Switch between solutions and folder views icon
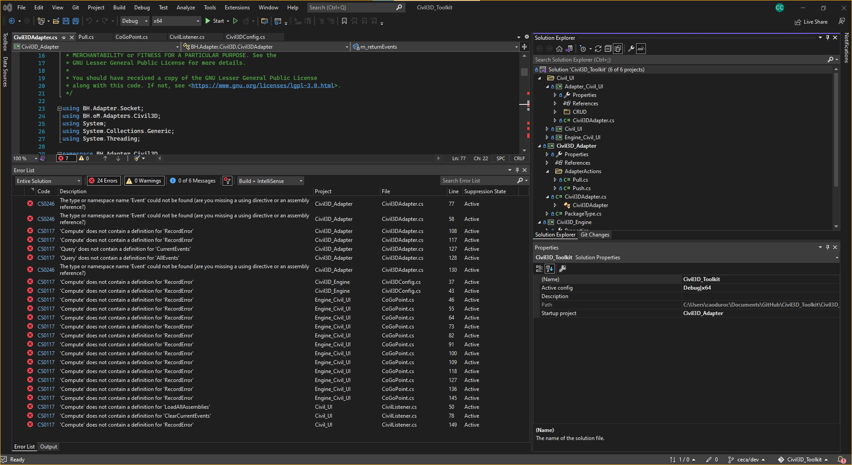Viewport: 852px width, 465px height. (x=569, y=49)
